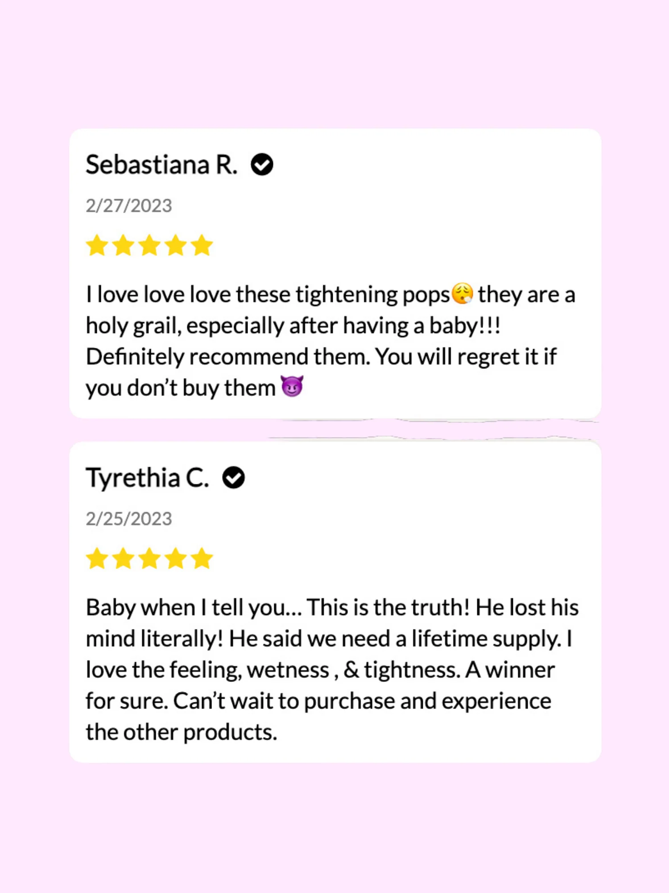
Task: Click the verified badge beside Sebastiana R.
Action: pyautogui.click(x=262, y=165)
